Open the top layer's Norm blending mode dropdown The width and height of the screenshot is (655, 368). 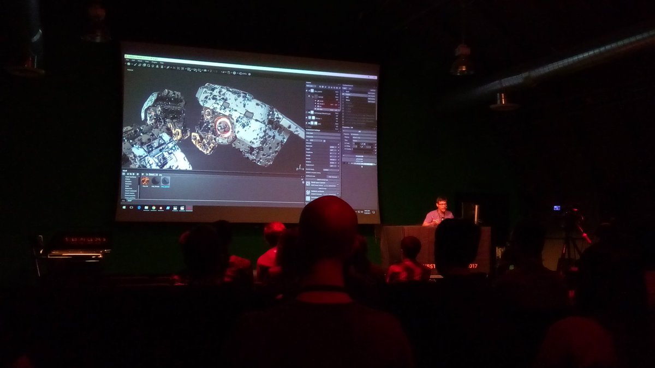coord(337,92)
